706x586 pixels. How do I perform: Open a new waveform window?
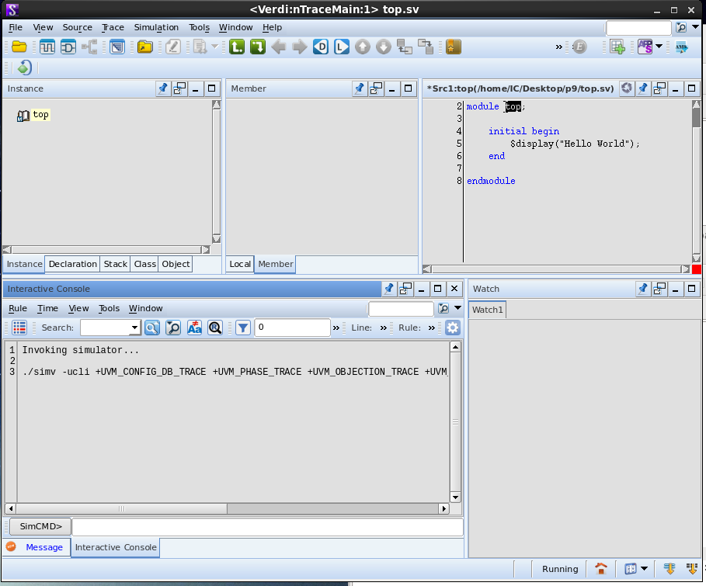click(47, 47)
